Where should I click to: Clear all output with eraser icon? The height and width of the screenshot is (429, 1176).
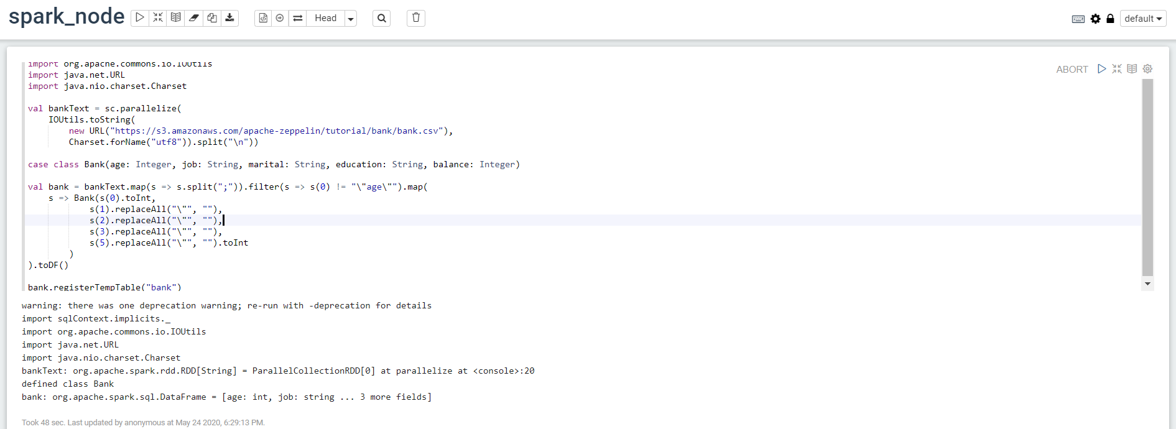(x=194, y=18)
